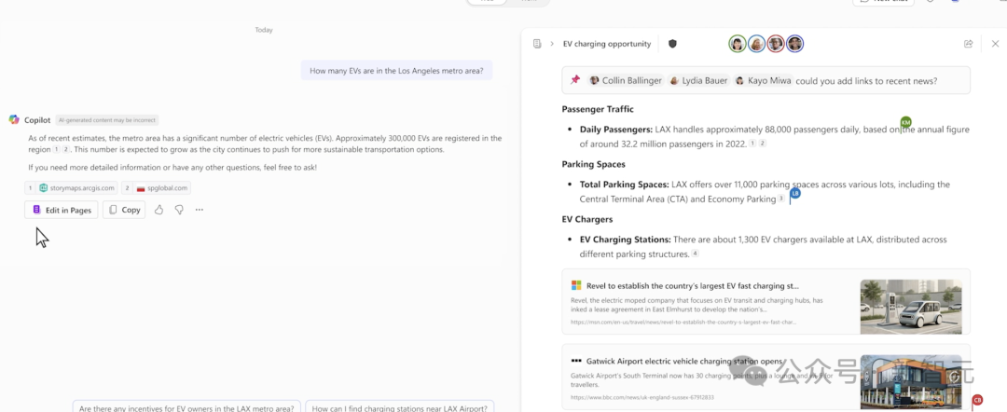Select the light-blue-ringed collaborator avatar

point(756,44)
